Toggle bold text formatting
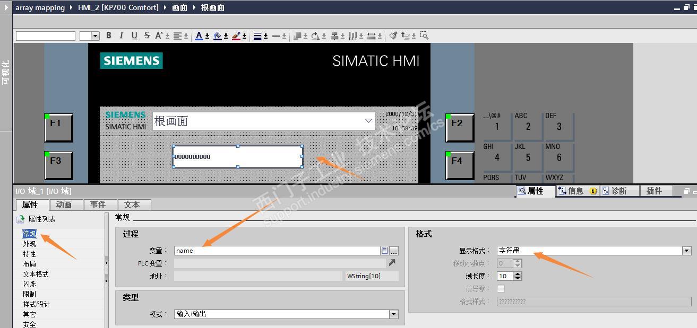Image resolution: width=697 pixels, height=328 pixels. [x=109, y=36]
